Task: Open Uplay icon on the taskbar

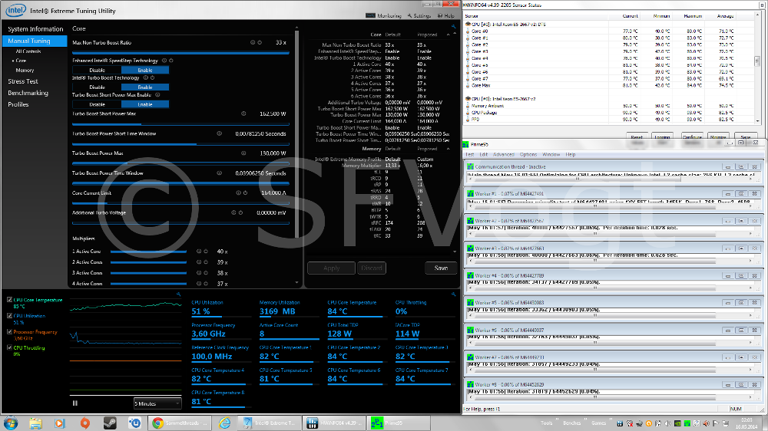Action: [x=134, y=423]
